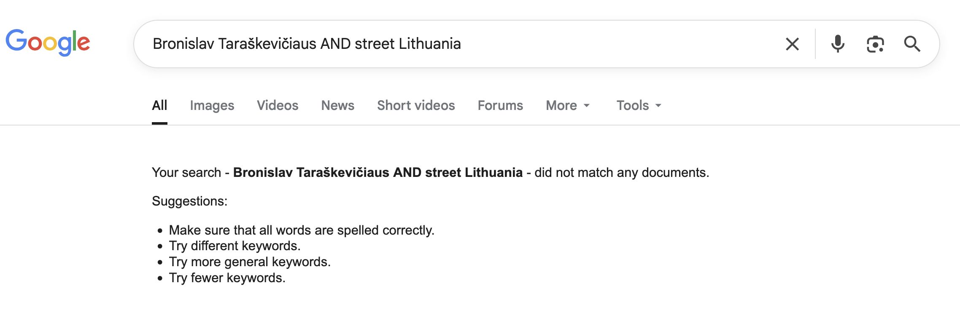Viewport: 960px width, 326px height.
Task: Start voice search with the microphone icon
Action: 838,44
